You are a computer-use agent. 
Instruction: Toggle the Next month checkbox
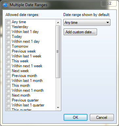click(x=8, y=95)
